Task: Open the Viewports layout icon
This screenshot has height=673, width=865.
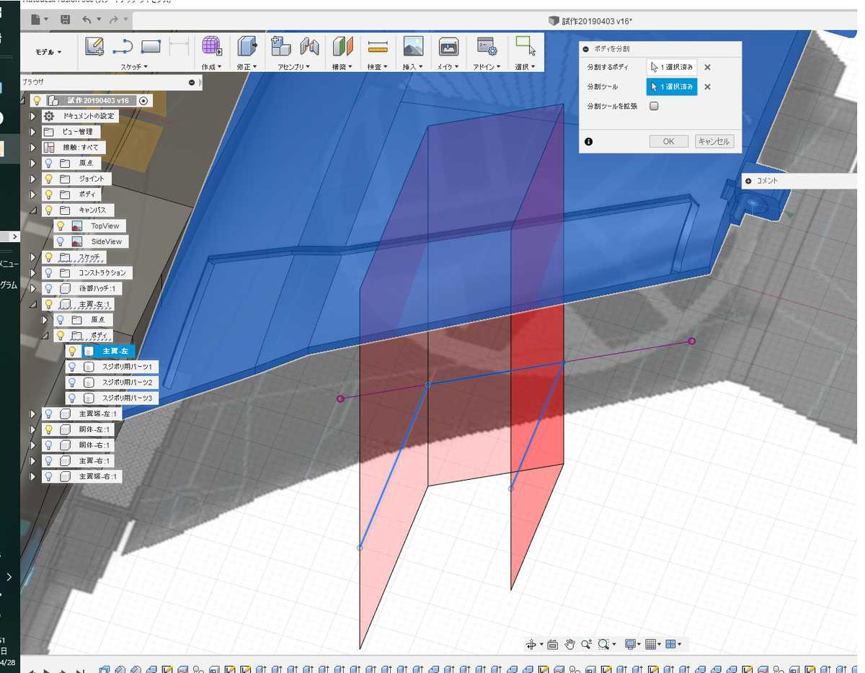Action: point(672,644)
